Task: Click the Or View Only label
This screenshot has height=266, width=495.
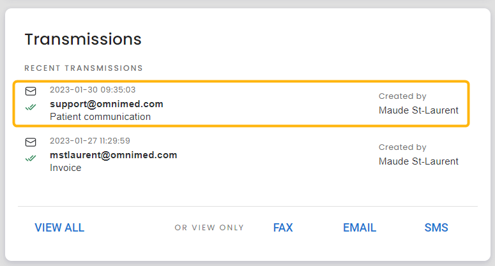Action: (209, 228)
